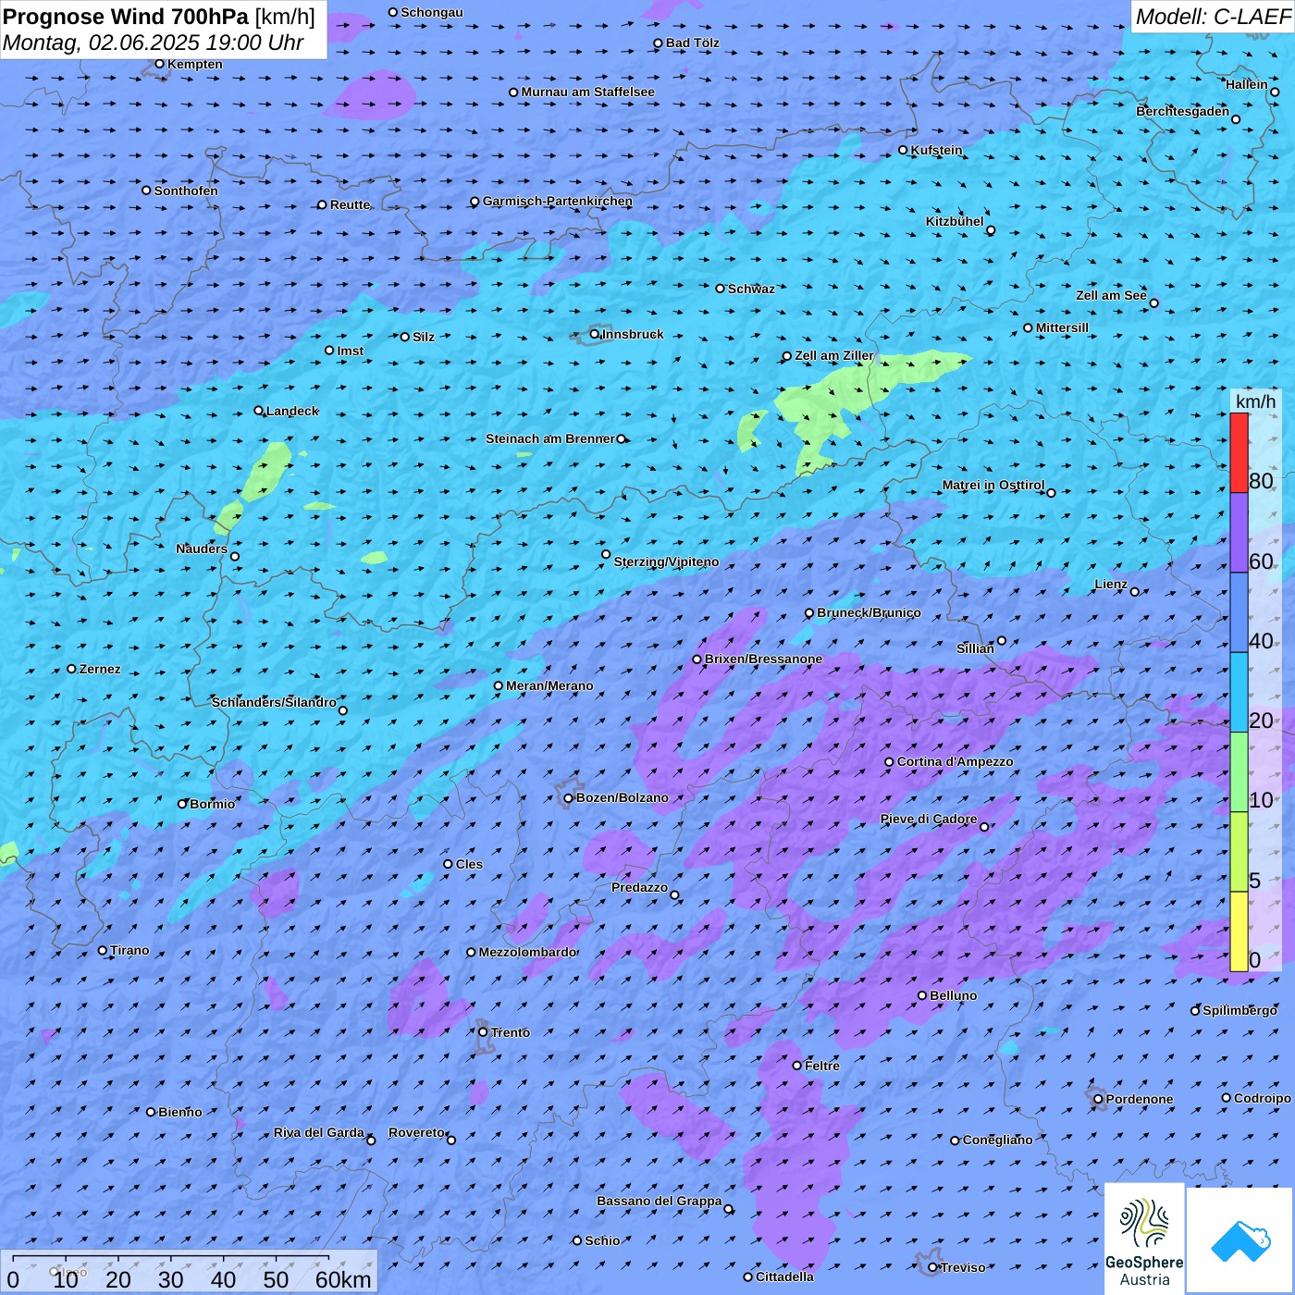Click the Bassano del Grappa label
The height and width of the screenshot is (1295, 1295).
pos(660,1201)
